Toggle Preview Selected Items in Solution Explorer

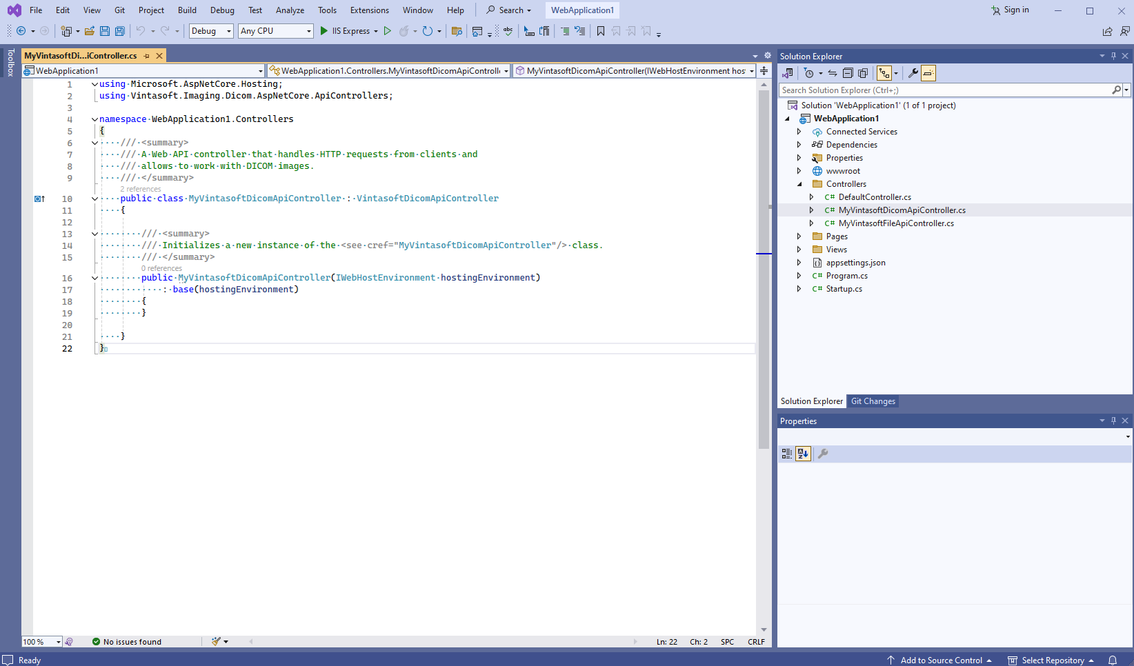point(928,73)
